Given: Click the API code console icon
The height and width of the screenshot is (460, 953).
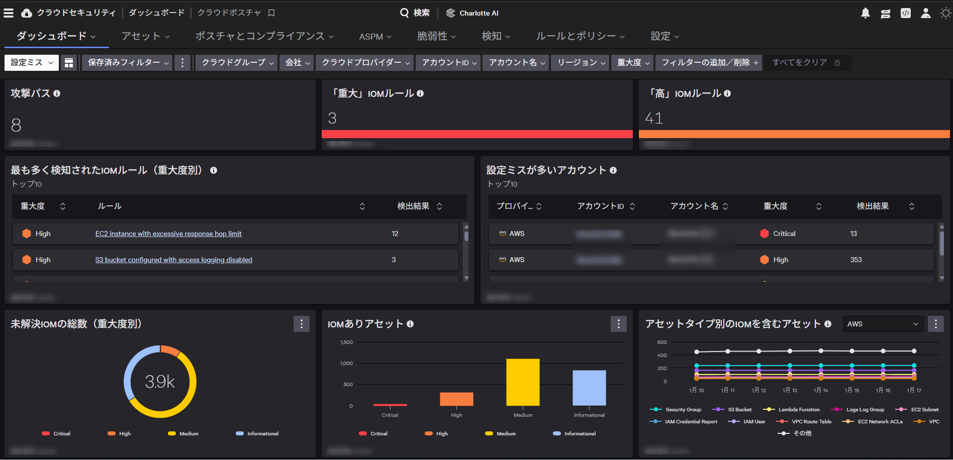Looking at the screenshot, I should pyautogui.click(x=905, y=13).
